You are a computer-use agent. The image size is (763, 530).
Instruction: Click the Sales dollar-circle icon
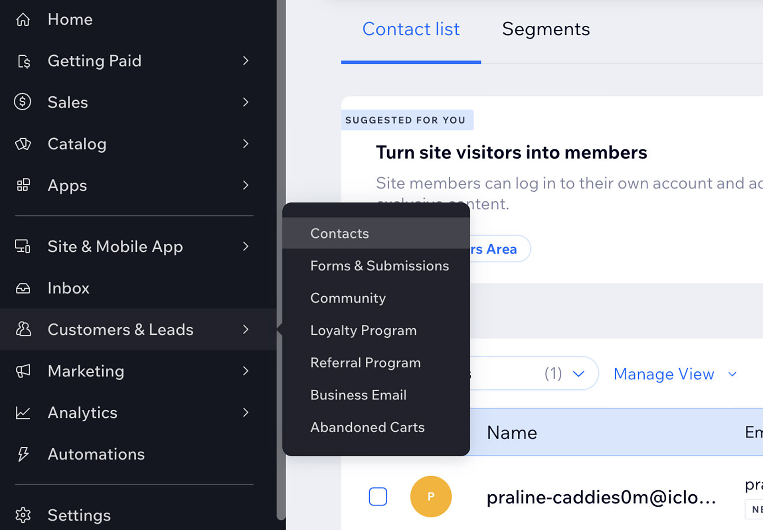(x=22, y=102)
